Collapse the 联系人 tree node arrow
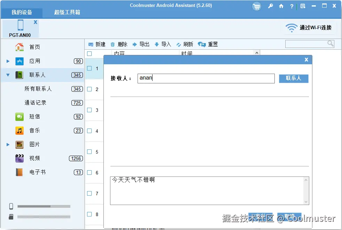 point(8,75)
